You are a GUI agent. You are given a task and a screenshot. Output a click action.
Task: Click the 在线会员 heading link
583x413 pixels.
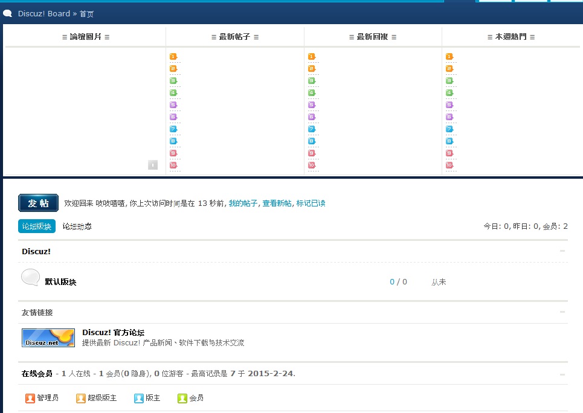tap(37, 374)
